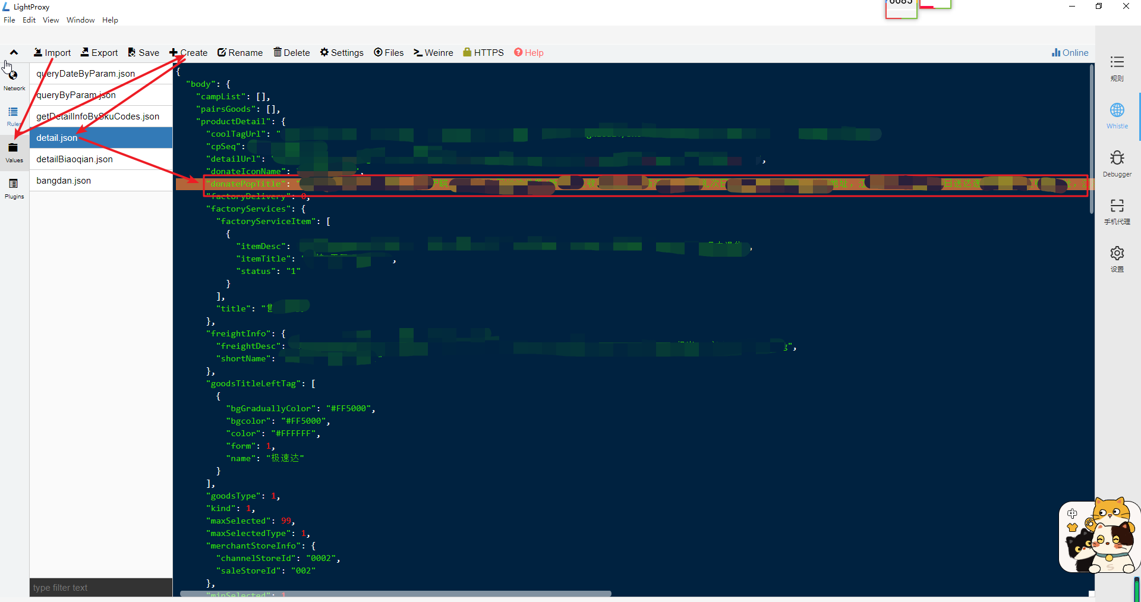Open the Help menu in menu bar
This screenshot has height=602, width=1141.
110,20
